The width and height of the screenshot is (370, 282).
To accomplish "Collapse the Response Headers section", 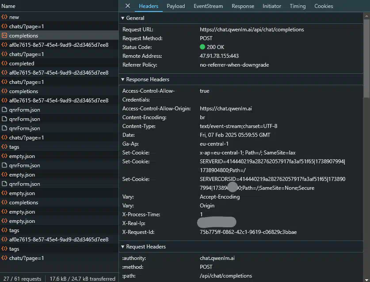I will point(123,79).
